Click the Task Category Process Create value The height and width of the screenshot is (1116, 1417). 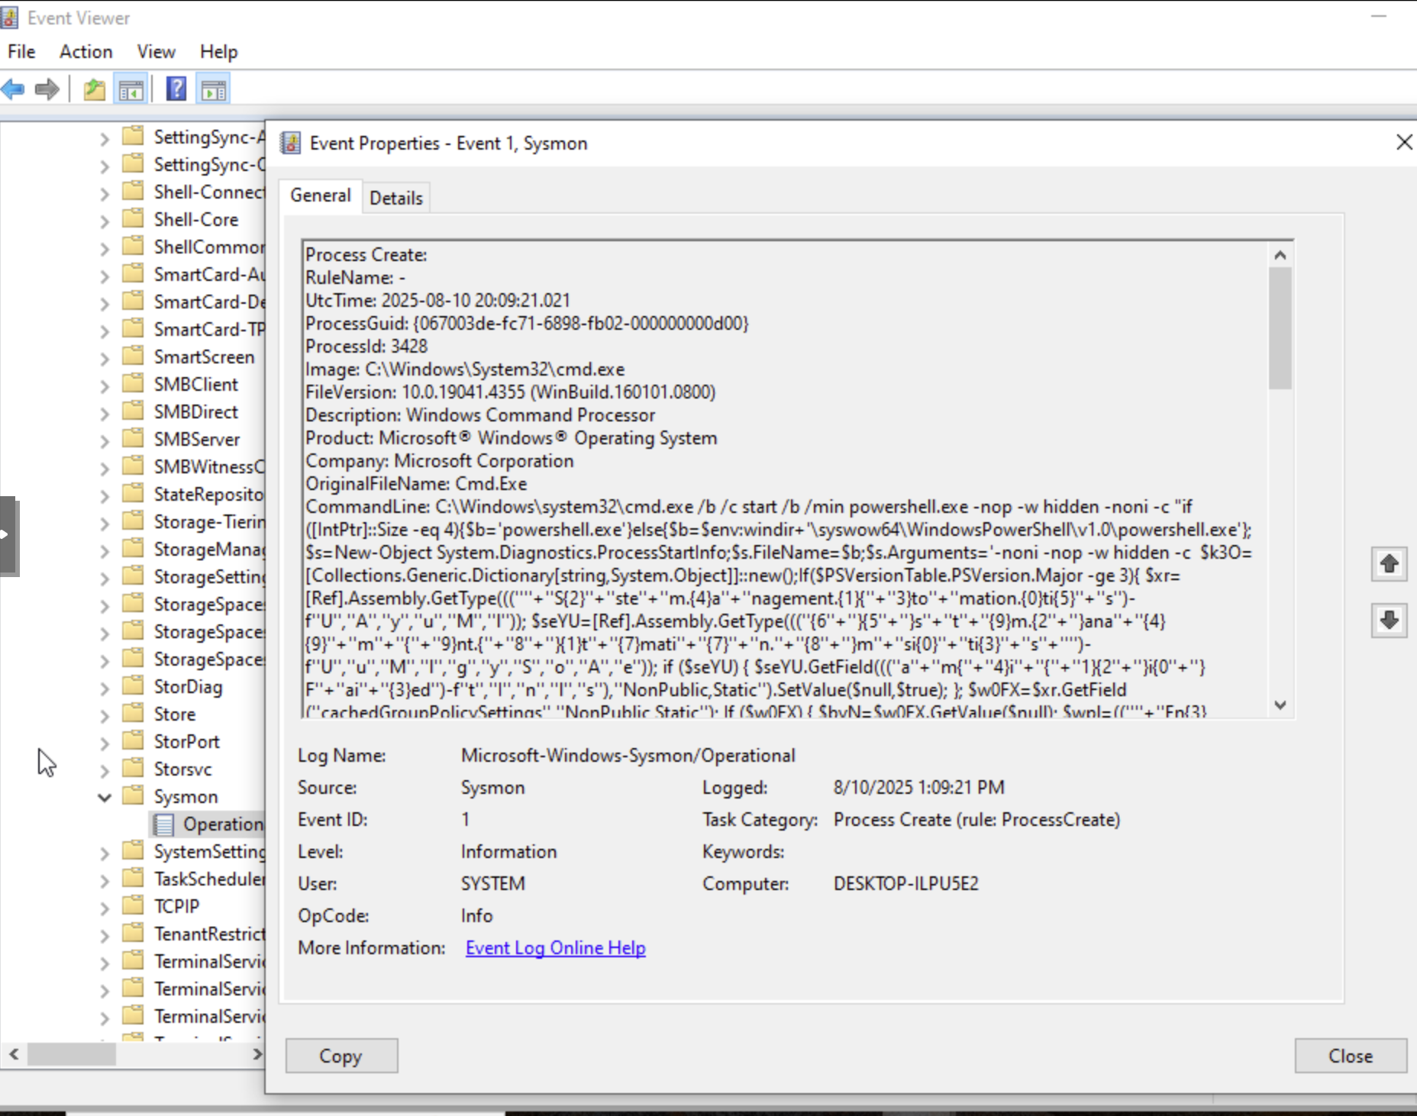[x=976, y=819]
